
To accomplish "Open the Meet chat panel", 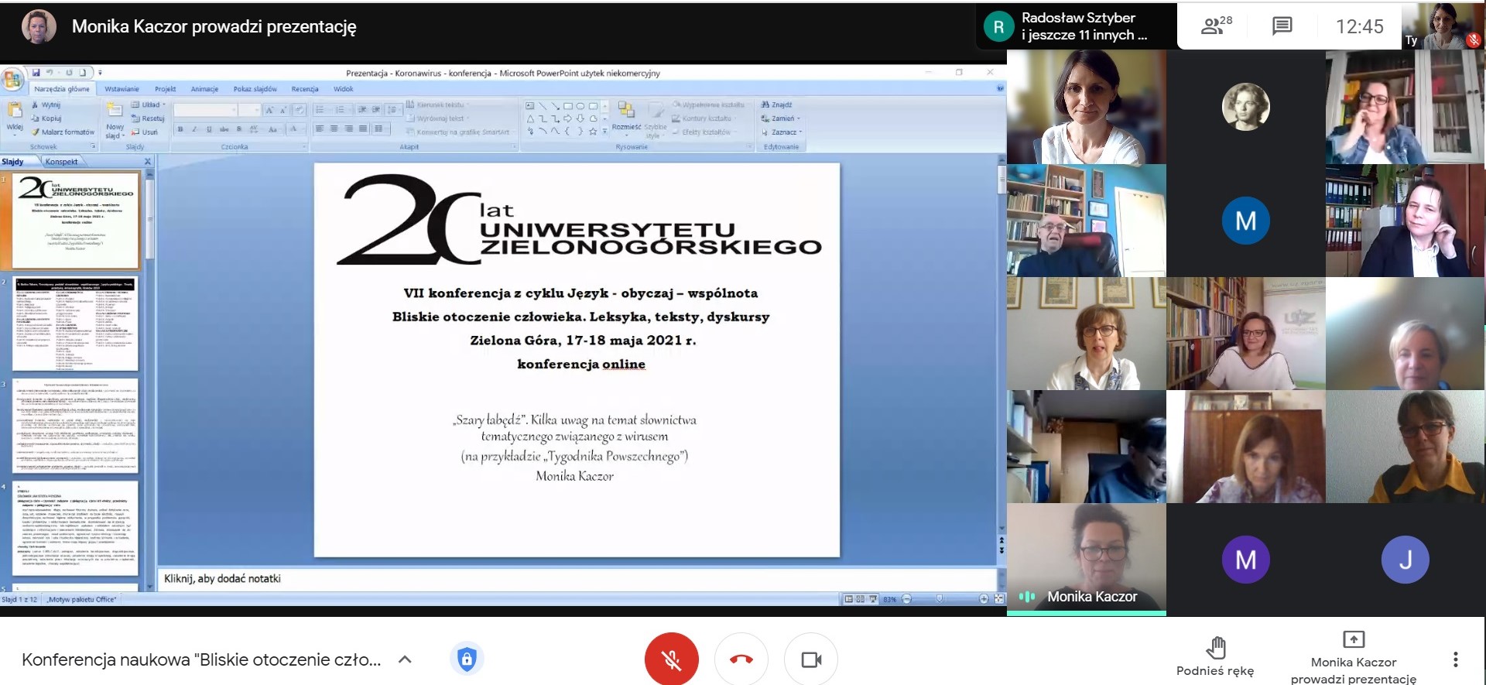I will click(1282, 26).
